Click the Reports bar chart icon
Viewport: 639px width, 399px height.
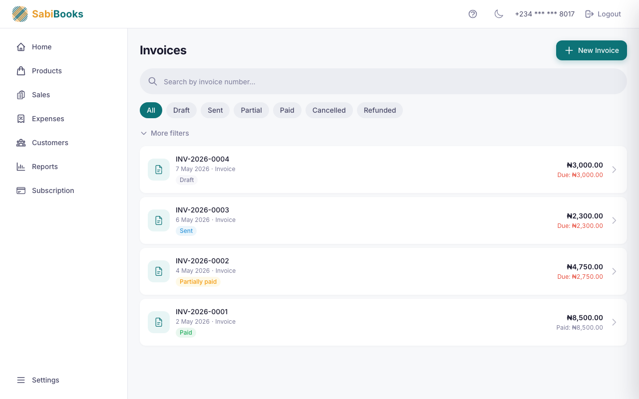21,167
